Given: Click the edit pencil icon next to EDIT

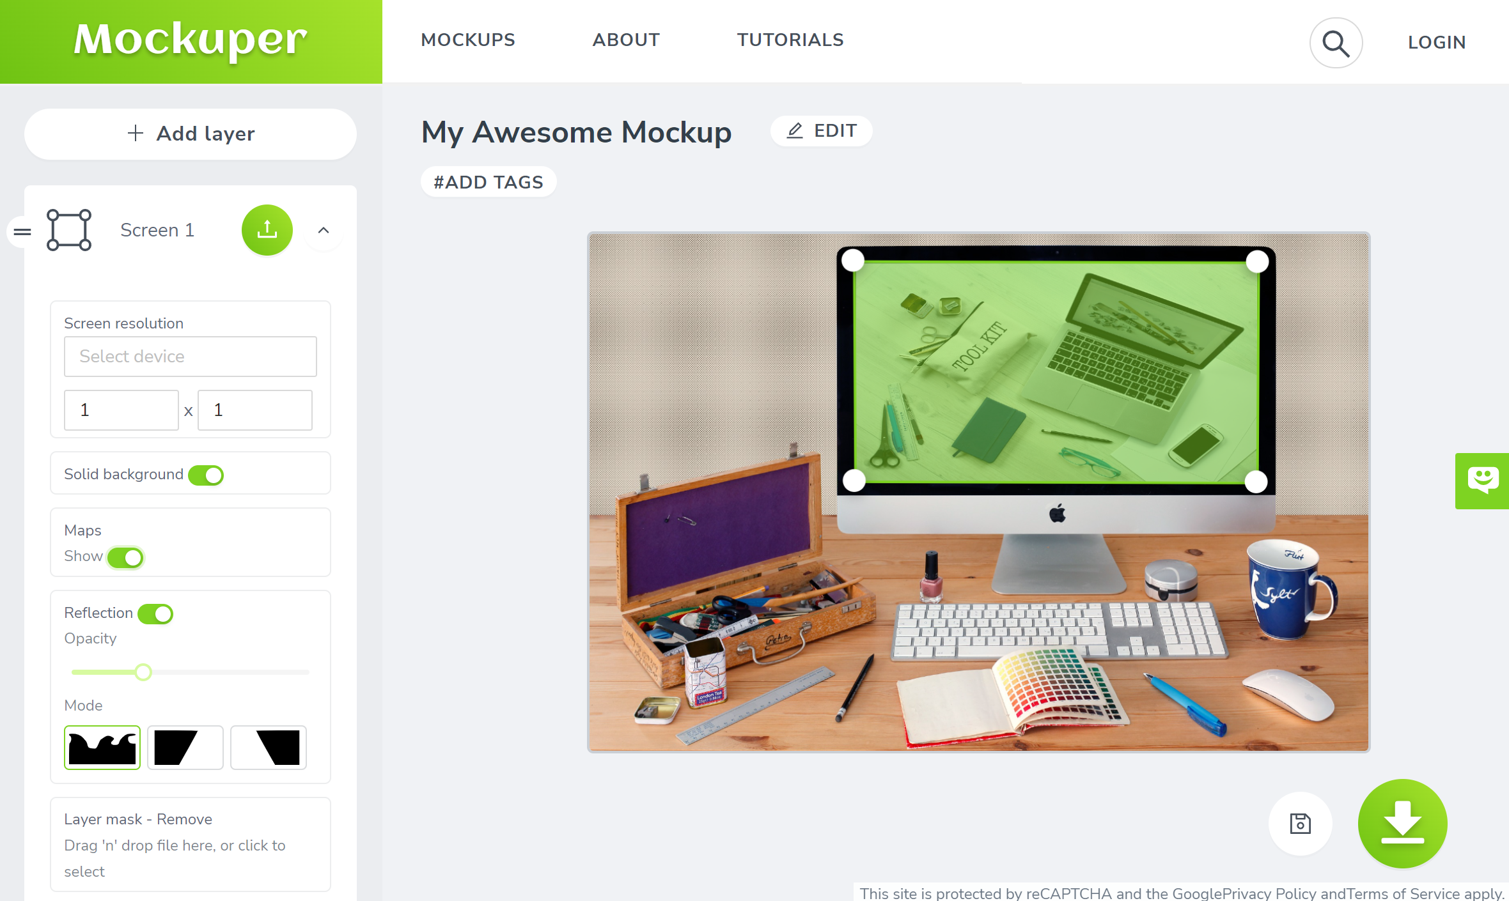Looking at the screenshot, I should click(x=795, y=131).
